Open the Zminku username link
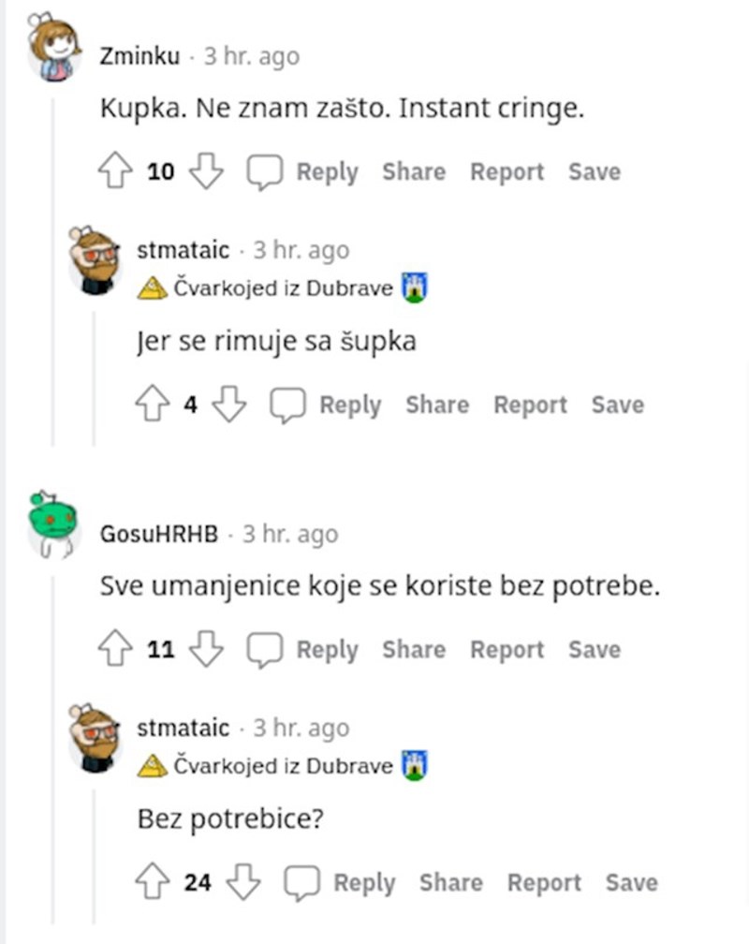 pos(140,57)
